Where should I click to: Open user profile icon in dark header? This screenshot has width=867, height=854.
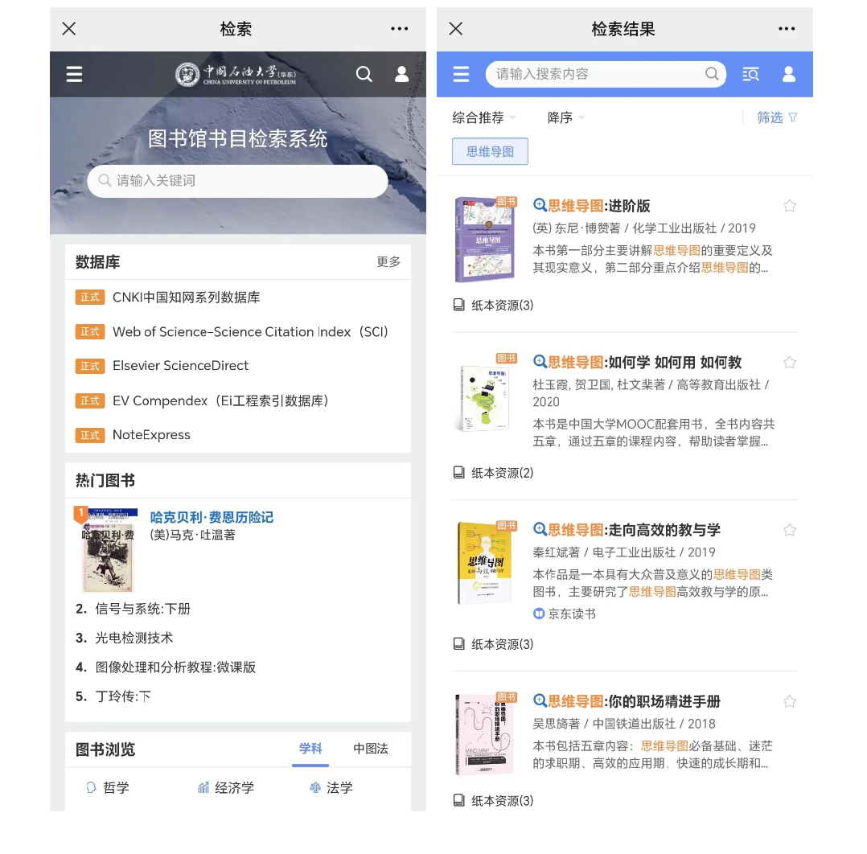pyautogui.click(x=402, y=74)
